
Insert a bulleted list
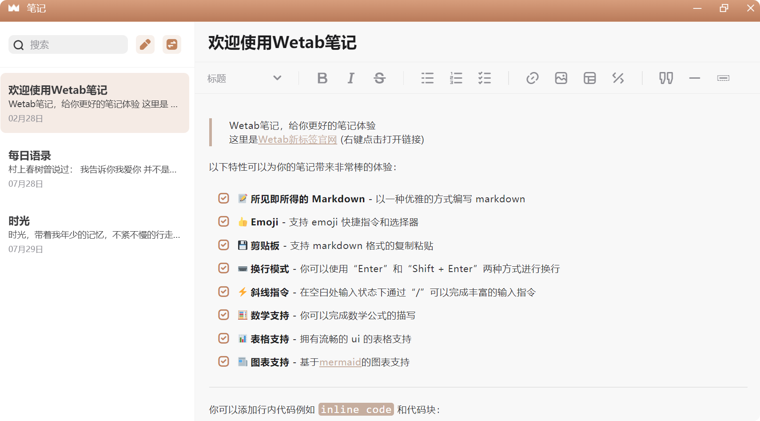(x=427, y=78)
